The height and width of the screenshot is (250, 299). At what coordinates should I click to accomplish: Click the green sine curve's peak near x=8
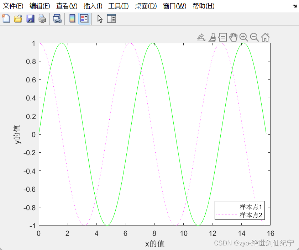(x=153, y=43)
